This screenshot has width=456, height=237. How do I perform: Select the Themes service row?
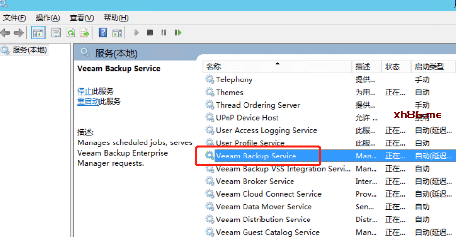pos(329,92)
